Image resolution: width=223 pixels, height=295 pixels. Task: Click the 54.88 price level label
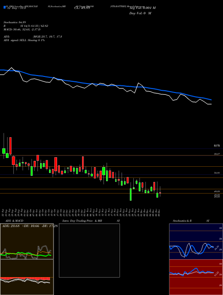[217, 173]
